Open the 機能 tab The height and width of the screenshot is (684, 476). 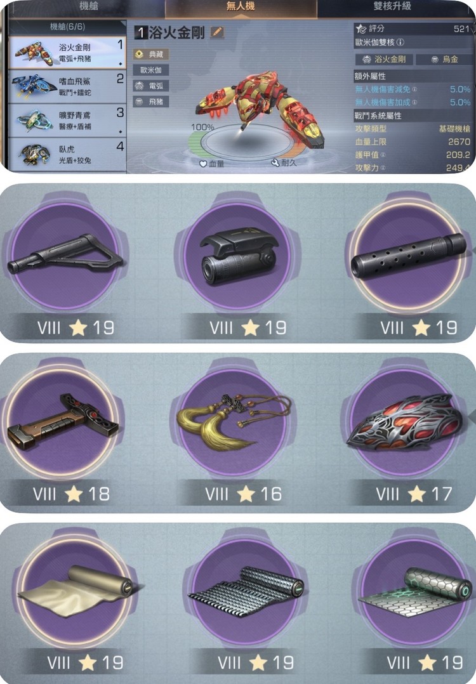89,6
